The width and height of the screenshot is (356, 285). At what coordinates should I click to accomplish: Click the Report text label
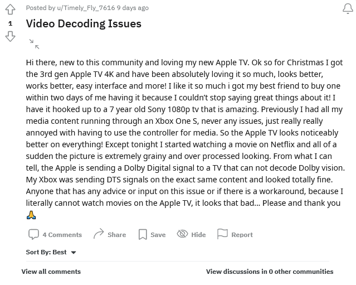pyautogui.click(x=242, y=235)
